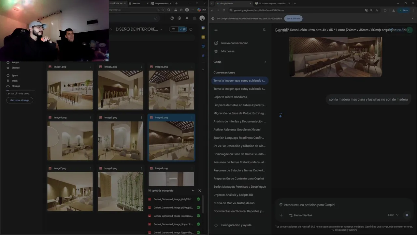This screenshot has height=235, width=417.
Task: Stop the Gemini response generation
Action: (x=407, y=215)
